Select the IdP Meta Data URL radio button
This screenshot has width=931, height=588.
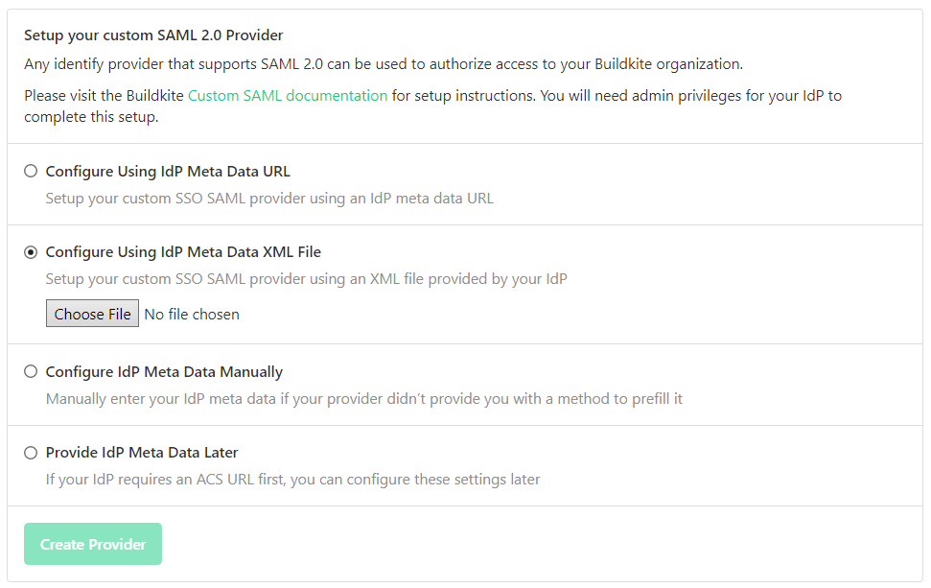click(31, 172)
